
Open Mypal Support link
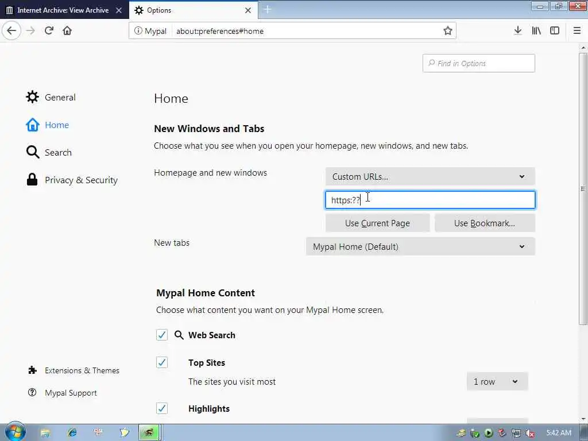pyautogui.click(x=63, y=393)
